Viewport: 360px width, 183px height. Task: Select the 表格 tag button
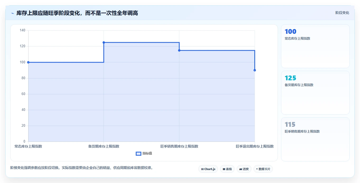click(227, 169)
